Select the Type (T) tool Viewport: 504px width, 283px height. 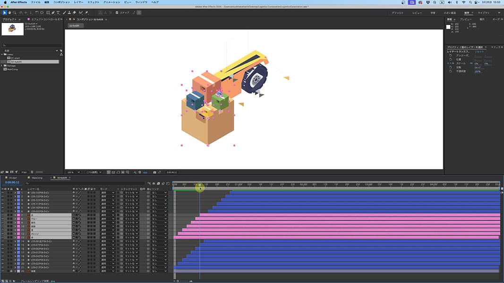[x=59, y=13]
